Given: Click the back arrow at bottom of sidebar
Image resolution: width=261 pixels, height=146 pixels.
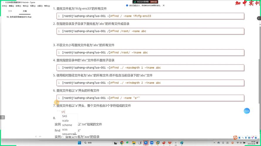Looking at the screenshot, I should pyautogui.click(x=36, y=136).
